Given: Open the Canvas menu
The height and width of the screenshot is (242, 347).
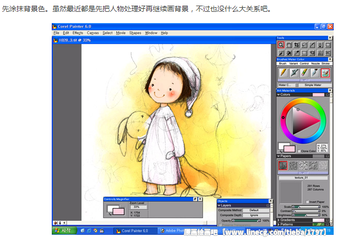Looking at the screenshot, I should click(x=93, y=33).
